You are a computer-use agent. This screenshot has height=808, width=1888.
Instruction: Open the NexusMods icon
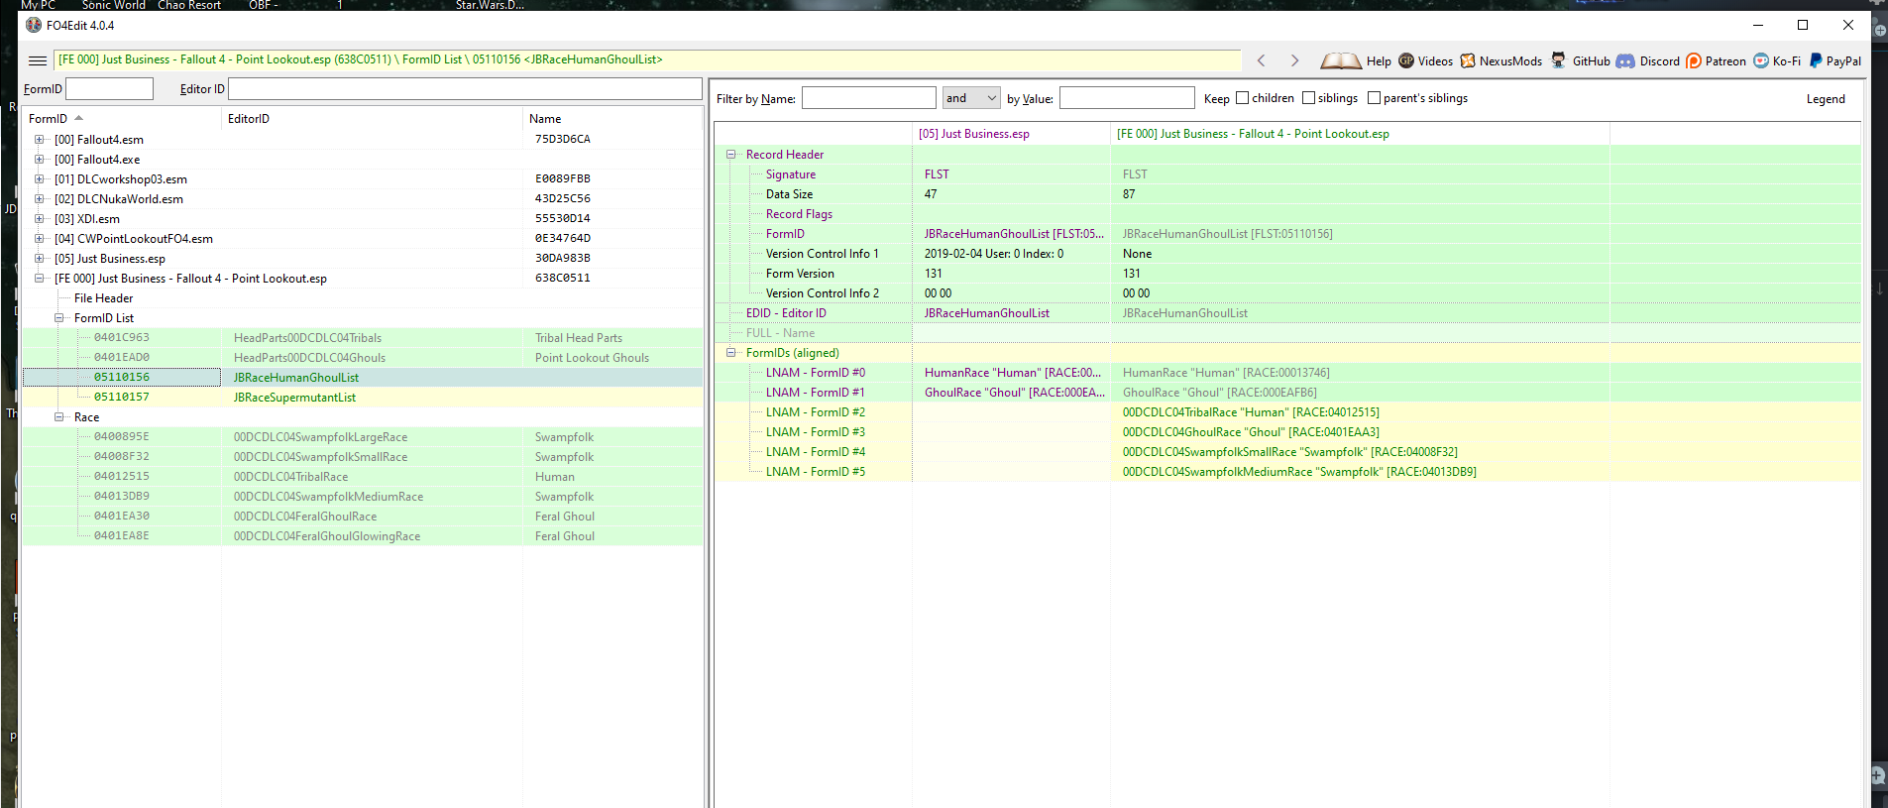1468,60
